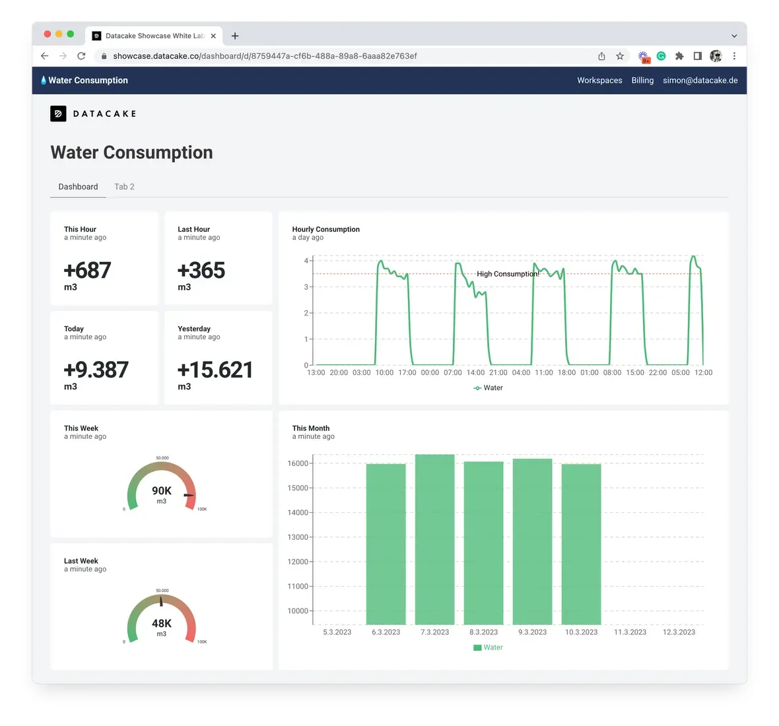
Task: Open the share icon in address bar
Action: coord(601,56)
